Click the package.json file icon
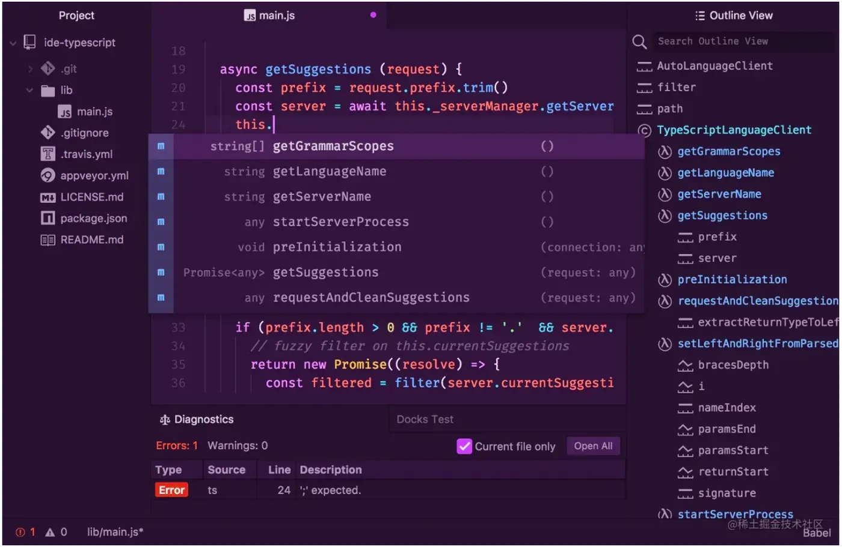The height and width of the screenshot is (547, 842). (x=48, y=218)
